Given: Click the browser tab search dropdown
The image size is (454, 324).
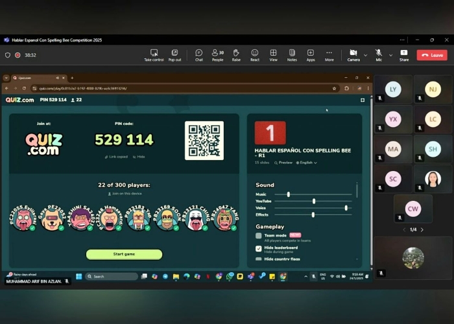Looking at the screenshot, I should 6,78.
